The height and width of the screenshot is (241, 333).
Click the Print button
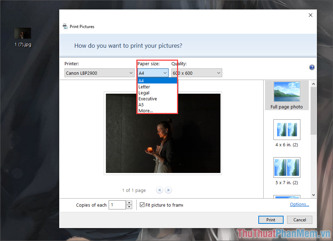point(271,220)
